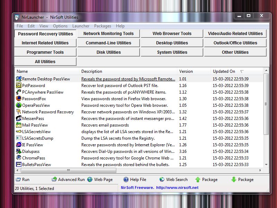Select the 'Recovers email passwords' description
Screen dimensions: 277x208
click(105, 125)
